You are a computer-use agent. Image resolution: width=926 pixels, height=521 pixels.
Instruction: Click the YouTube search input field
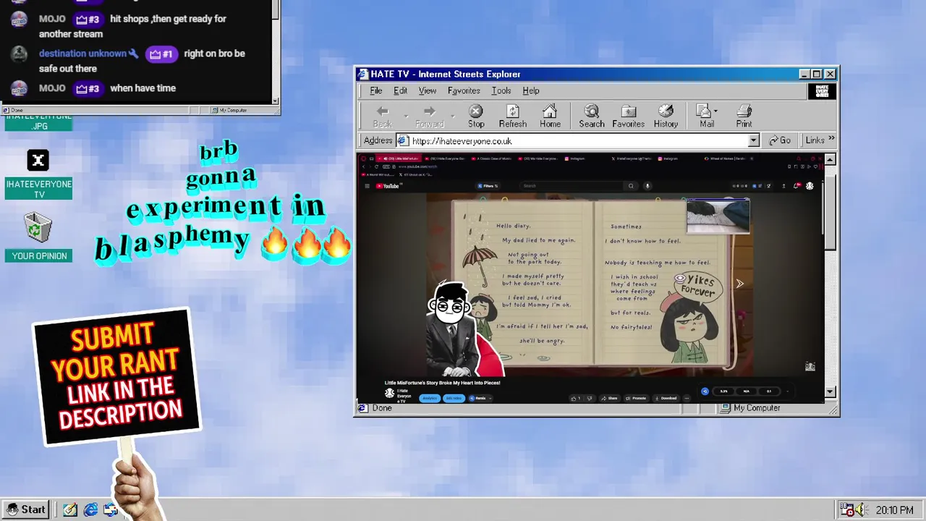[x=572, y=186]
